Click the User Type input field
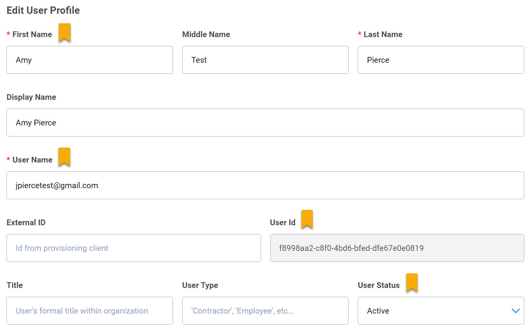530x330 pixels. (x=265, y=310)
